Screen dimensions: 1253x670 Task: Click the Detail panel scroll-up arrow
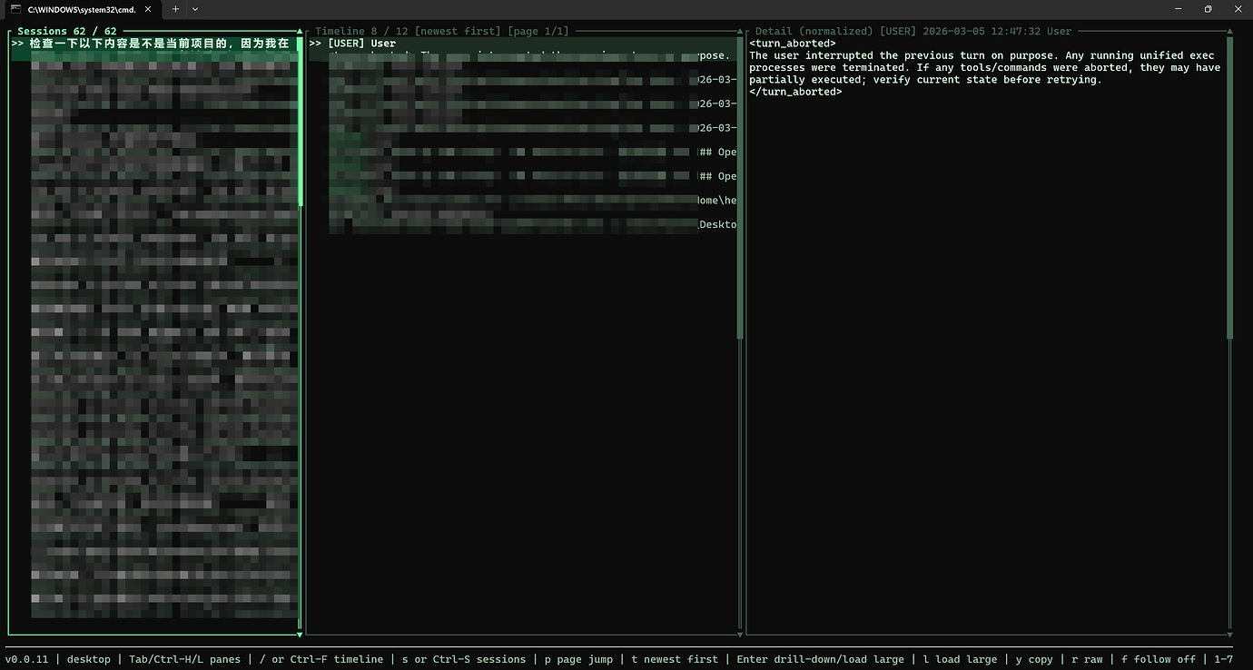[1230, 31]
